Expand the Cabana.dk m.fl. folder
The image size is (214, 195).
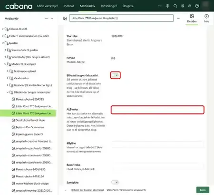[x=3, y=29]
